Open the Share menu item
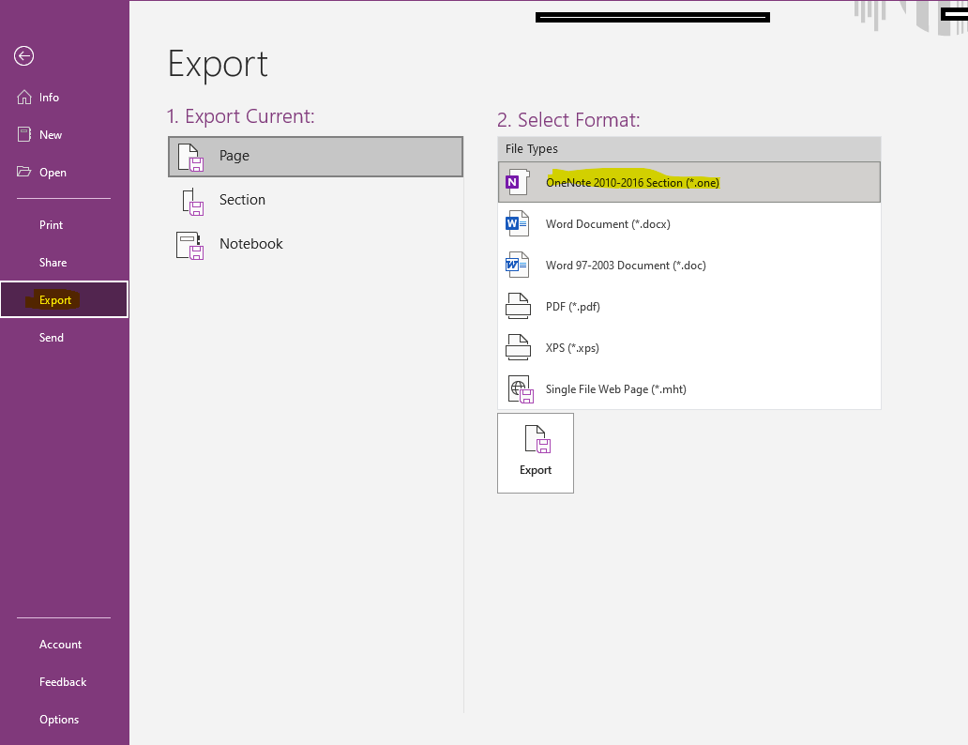 pos(64,263)
